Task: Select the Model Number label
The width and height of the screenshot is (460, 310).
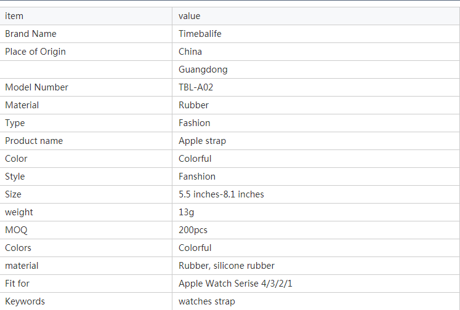Action: (37, 87)
